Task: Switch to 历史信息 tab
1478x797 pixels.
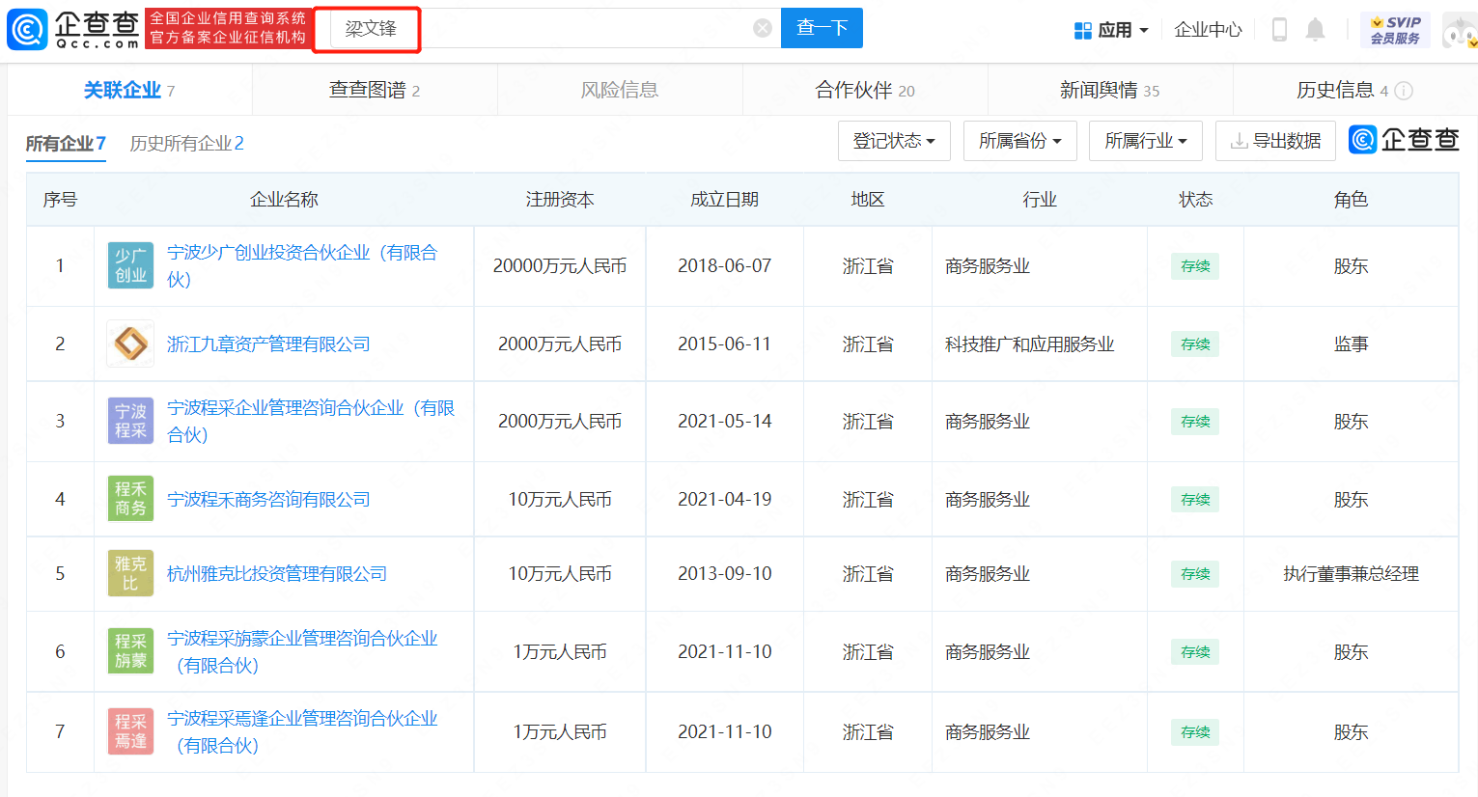Action: tap(1354, 90)
